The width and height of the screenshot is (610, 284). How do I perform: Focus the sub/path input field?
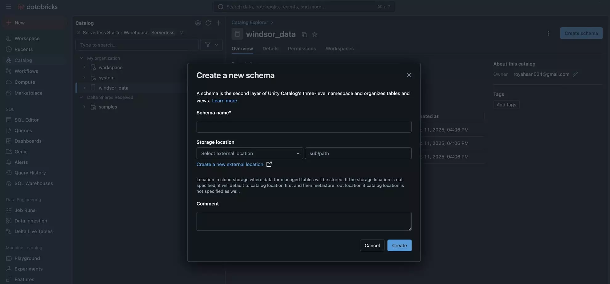point(358,153)
